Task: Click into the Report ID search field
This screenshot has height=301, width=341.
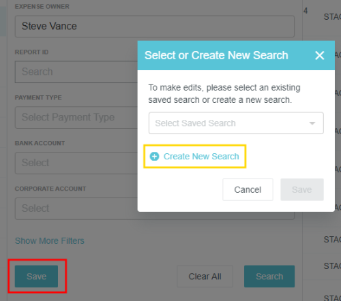Action: click(76, 72)
